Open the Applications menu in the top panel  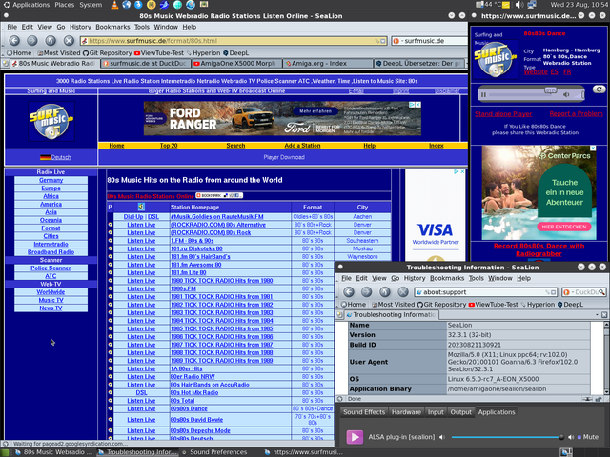27,5
